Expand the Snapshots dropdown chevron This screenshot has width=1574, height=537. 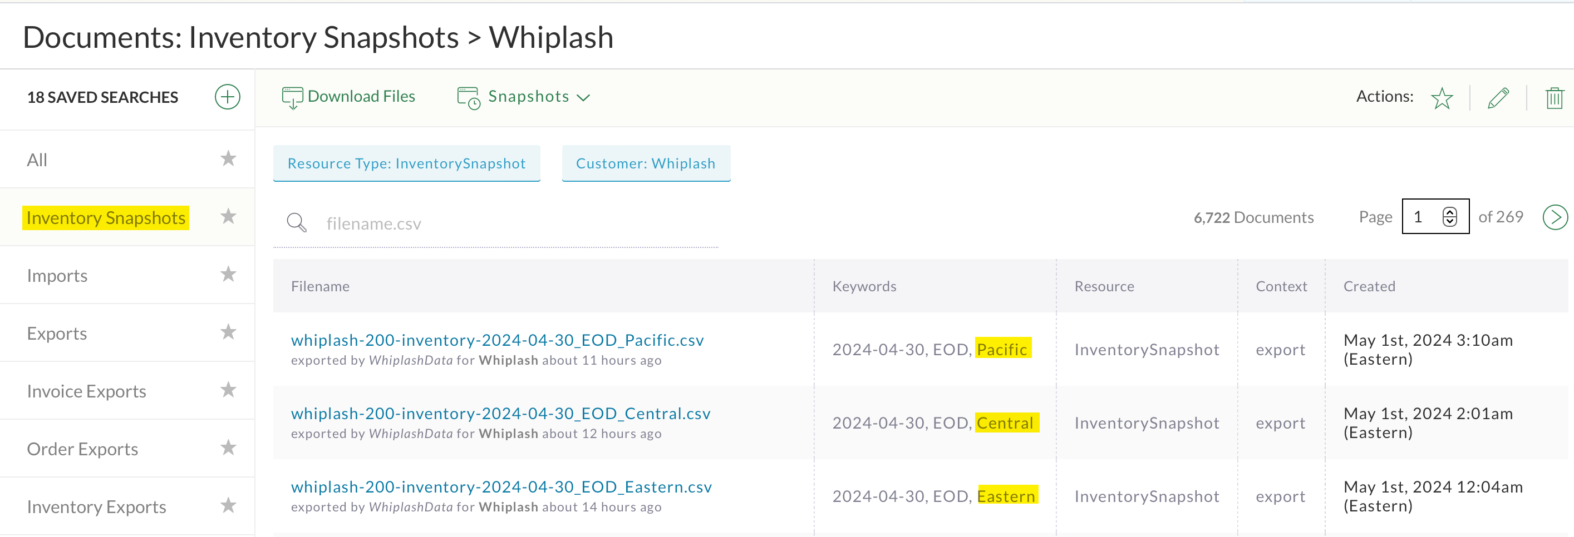pyautogui.click(x=583, y=98)
